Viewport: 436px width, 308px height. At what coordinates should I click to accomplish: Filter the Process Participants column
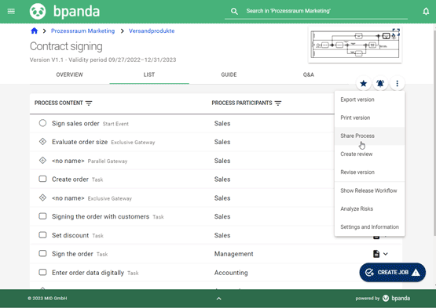point(278,103)
